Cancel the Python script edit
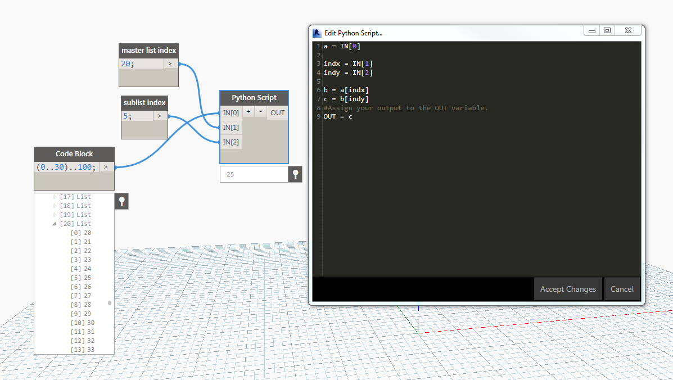 click(x=622, y=289)
